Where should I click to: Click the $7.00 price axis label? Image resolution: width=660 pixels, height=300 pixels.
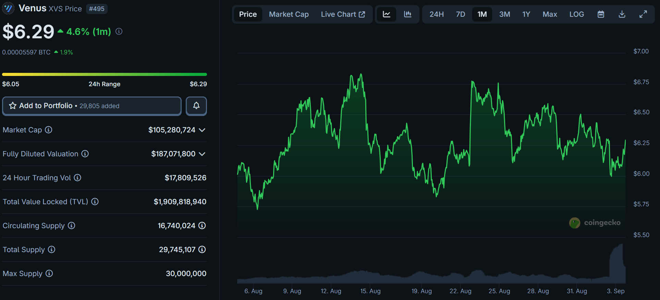(641, 51)
